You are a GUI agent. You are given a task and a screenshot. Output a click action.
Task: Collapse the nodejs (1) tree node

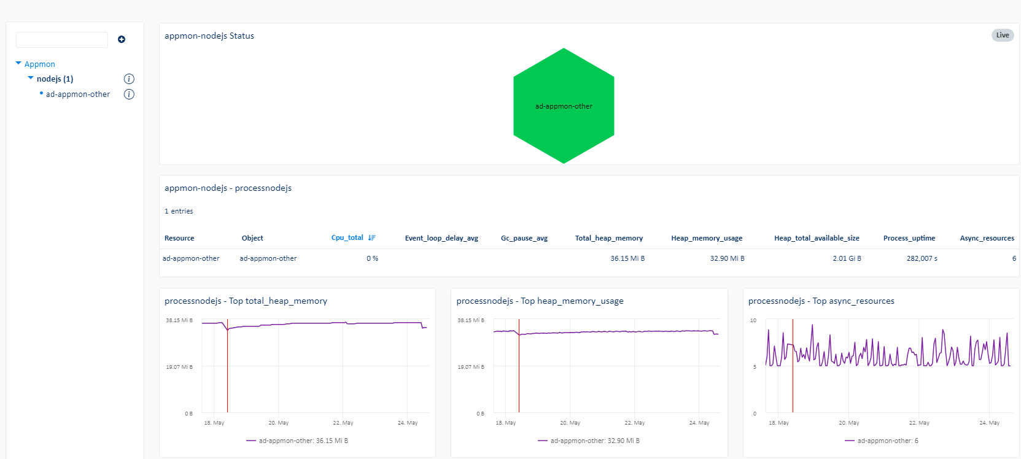click(x=31, y=78)
